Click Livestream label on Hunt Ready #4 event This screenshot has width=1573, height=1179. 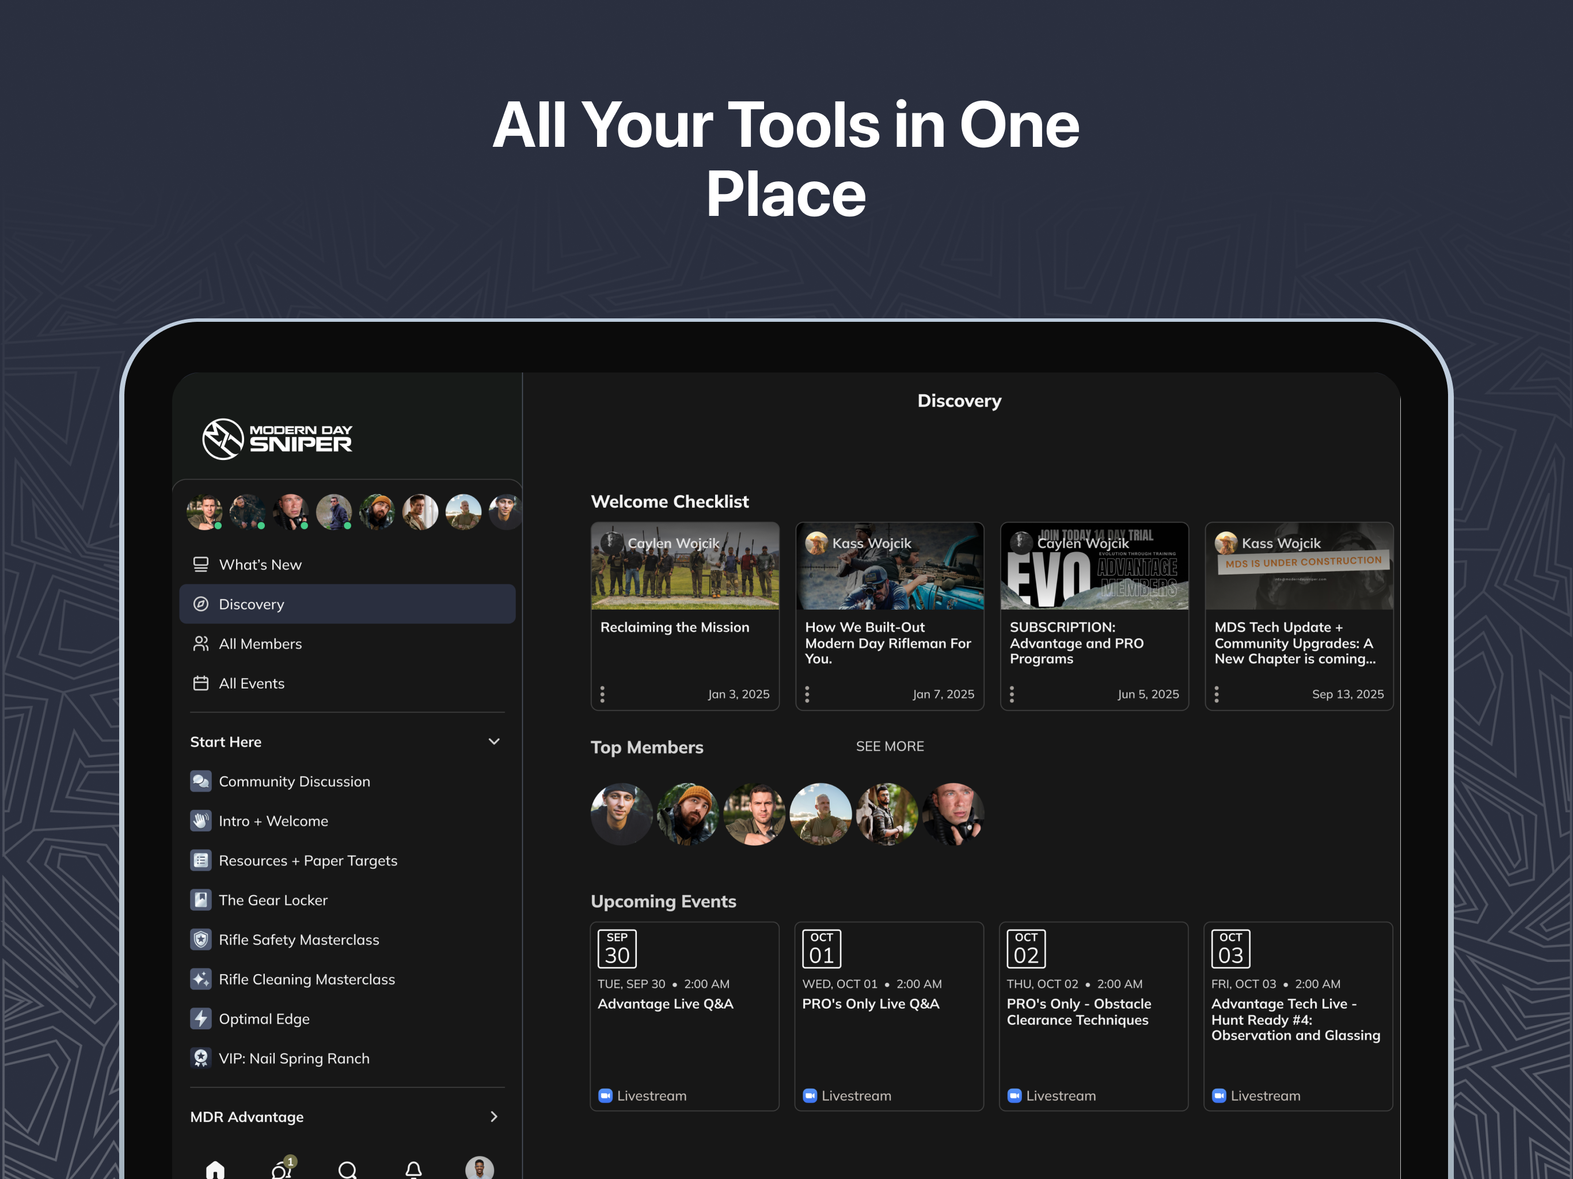coord(1266,1096)
